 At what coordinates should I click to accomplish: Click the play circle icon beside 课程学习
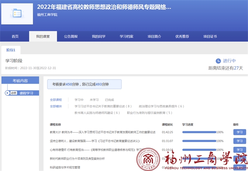click(7, 93)
